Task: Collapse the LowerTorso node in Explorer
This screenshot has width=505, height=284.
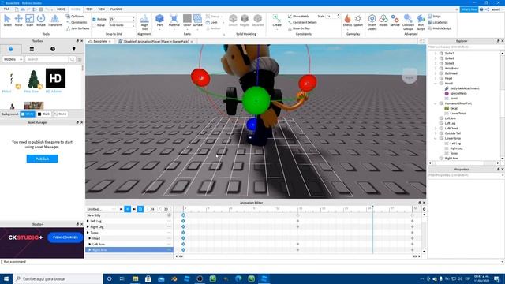Action: coord(436,139)
